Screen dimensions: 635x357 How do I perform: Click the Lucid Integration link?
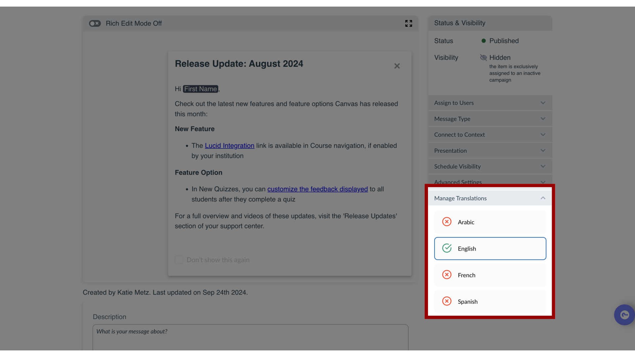230,145
